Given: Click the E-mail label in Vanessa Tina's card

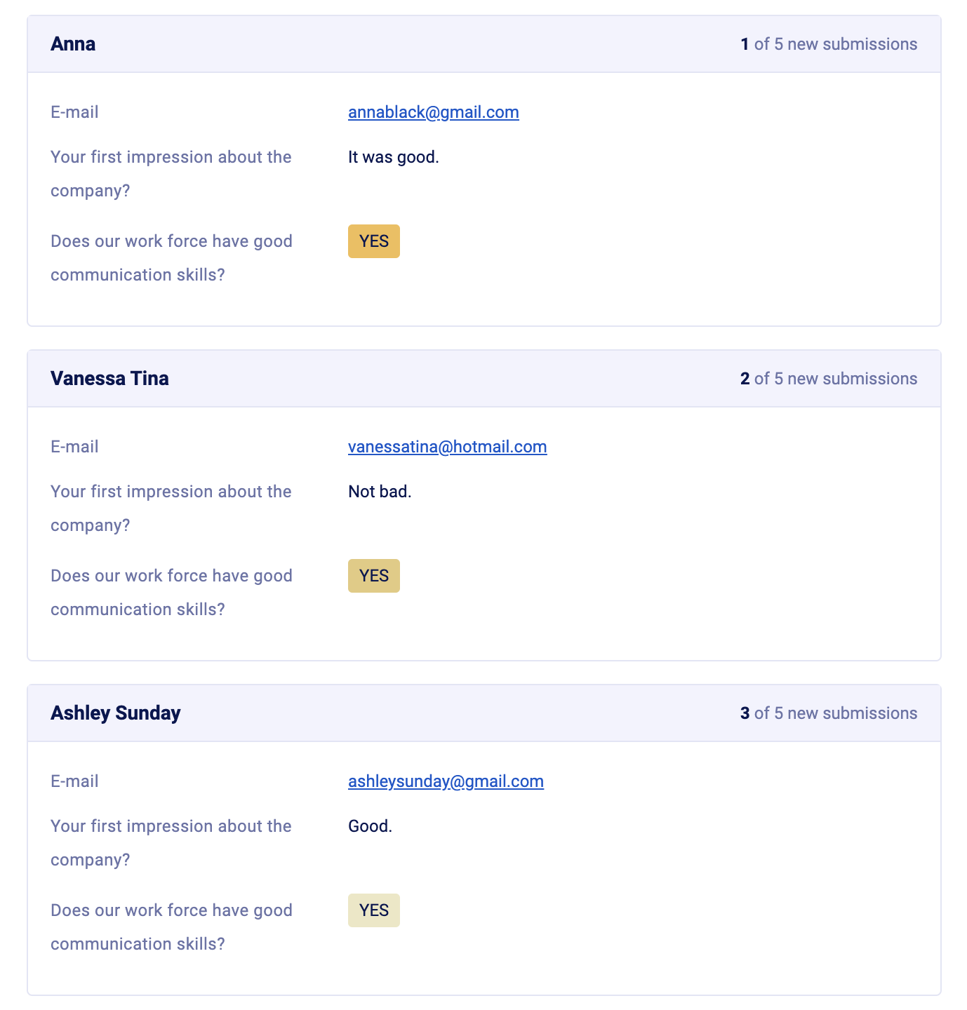Looking at the screenshot, I should [74, 447].
